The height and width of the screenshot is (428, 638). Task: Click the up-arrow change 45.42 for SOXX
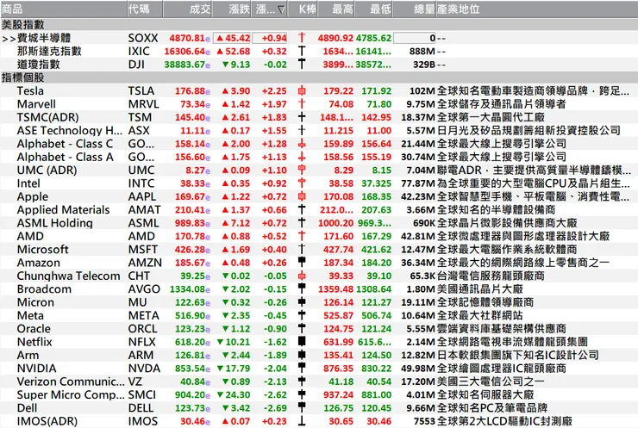pos(233,38)
